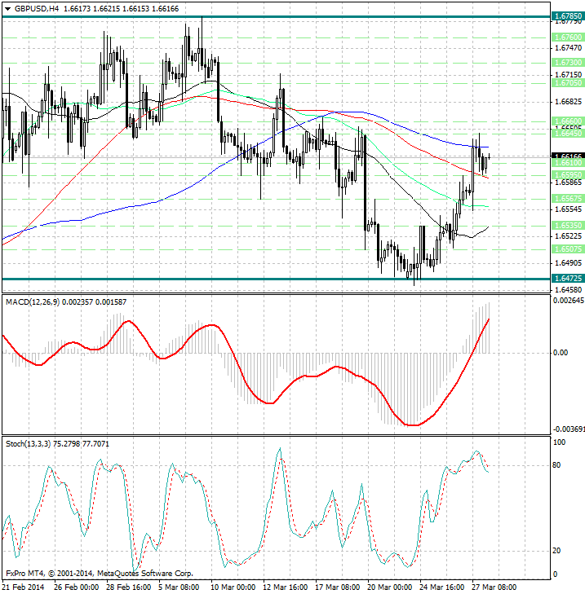Click the MACD 0.002645 scale maximum value
The image size is (585, 594).
pyautogui.click(x=569, y=301)
